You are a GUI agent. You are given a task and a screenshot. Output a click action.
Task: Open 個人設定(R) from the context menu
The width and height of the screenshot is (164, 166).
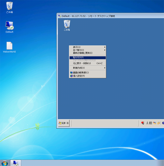tap(87, 76)
